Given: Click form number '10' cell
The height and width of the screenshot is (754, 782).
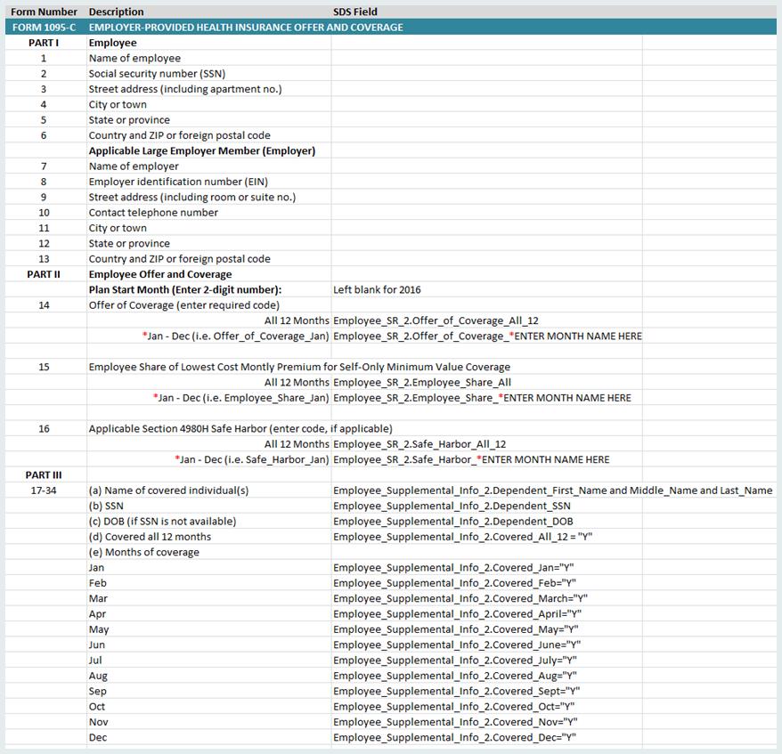Looking at the screenshot, I should (44, 212).
